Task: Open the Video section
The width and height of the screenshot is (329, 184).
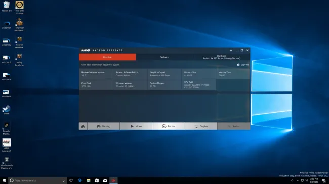Action: click(136, 126)
